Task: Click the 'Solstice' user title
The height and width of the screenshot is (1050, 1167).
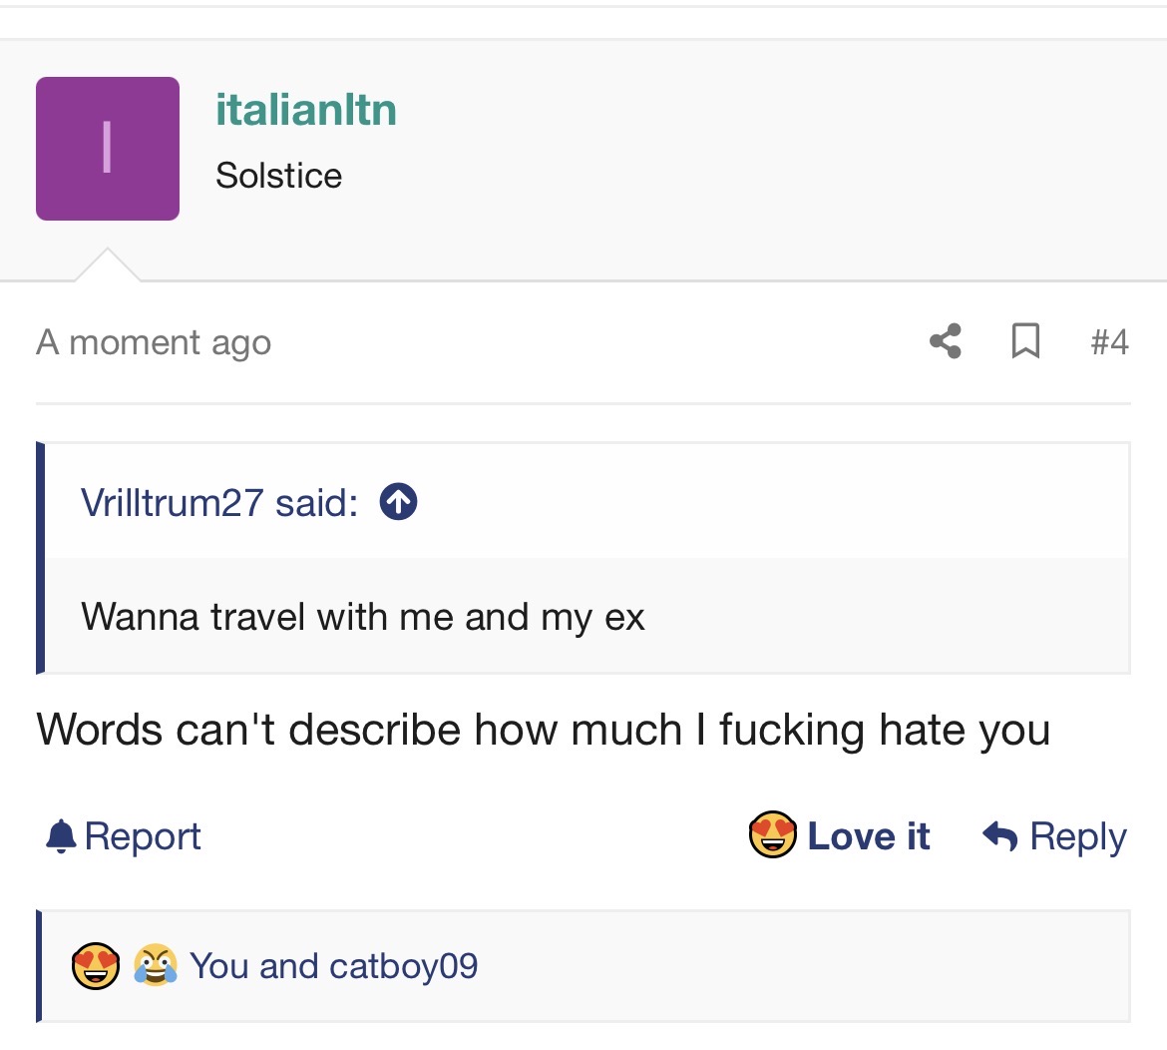Action: [278, 176]
